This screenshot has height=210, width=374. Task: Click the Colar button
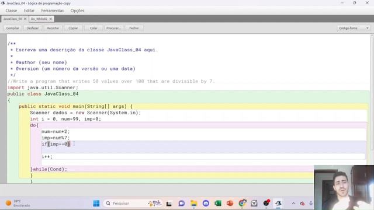(x=93, y=28)
